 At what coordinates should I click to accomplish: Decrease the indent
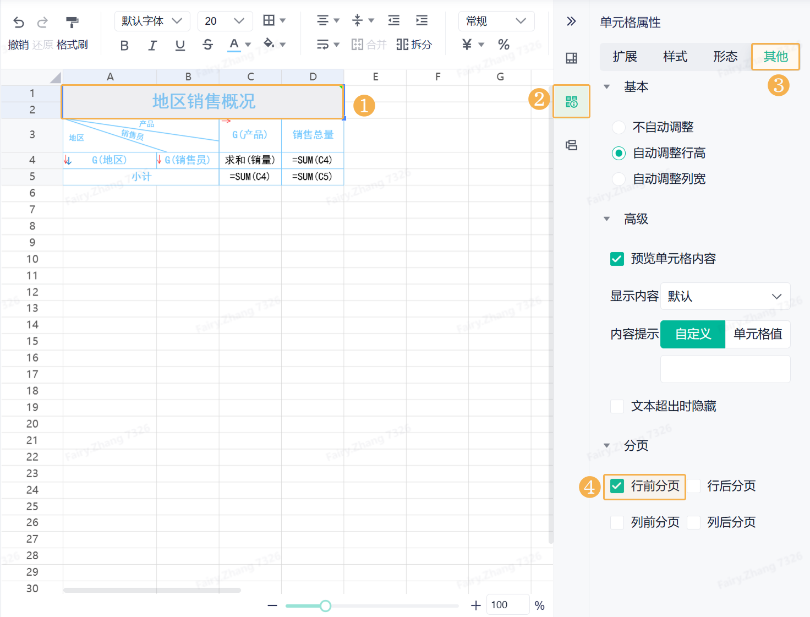(x=394, y=20)
